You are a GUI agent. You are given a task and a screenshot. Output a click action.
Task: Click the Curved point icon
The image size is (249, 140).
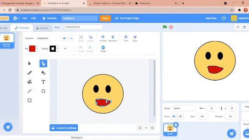pyautogui.click(x=81, y=49)
